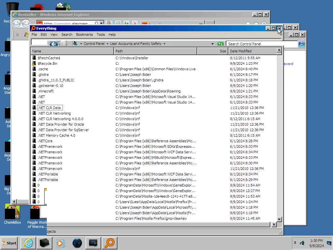Click the Start button

point(9,243)
